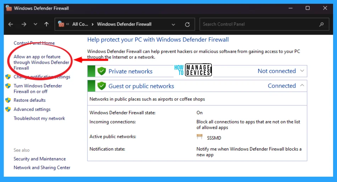Open Security and Maintenance link
Image resolution: width=337 pixels, height=182 pixels.
(x=40, y=159)
